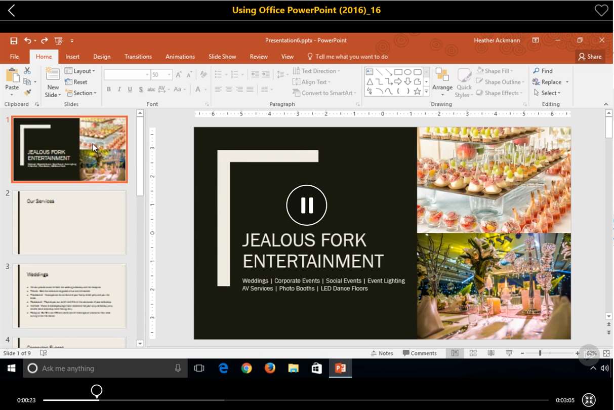The image size is (614, 410).
Task: Click the heart favorite icon
Action: [x=601, y=10]
